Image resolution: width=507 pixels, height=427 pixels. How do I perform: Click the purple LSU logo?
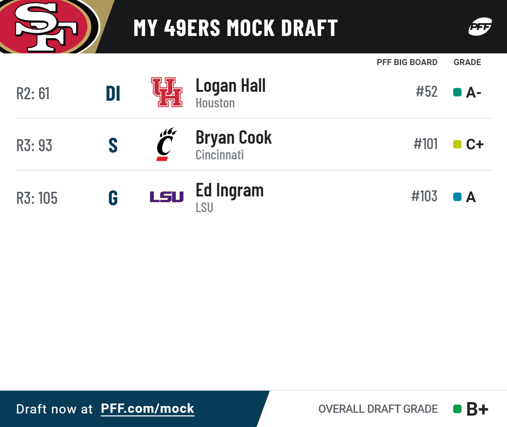[167, 197]
